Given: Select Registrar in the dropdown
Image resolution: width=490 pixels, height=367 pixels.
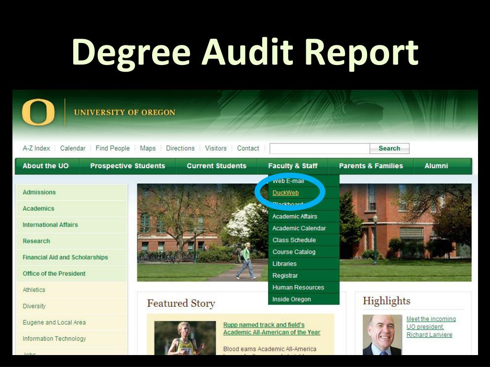Looking at the screenshot, I should 304,276.
